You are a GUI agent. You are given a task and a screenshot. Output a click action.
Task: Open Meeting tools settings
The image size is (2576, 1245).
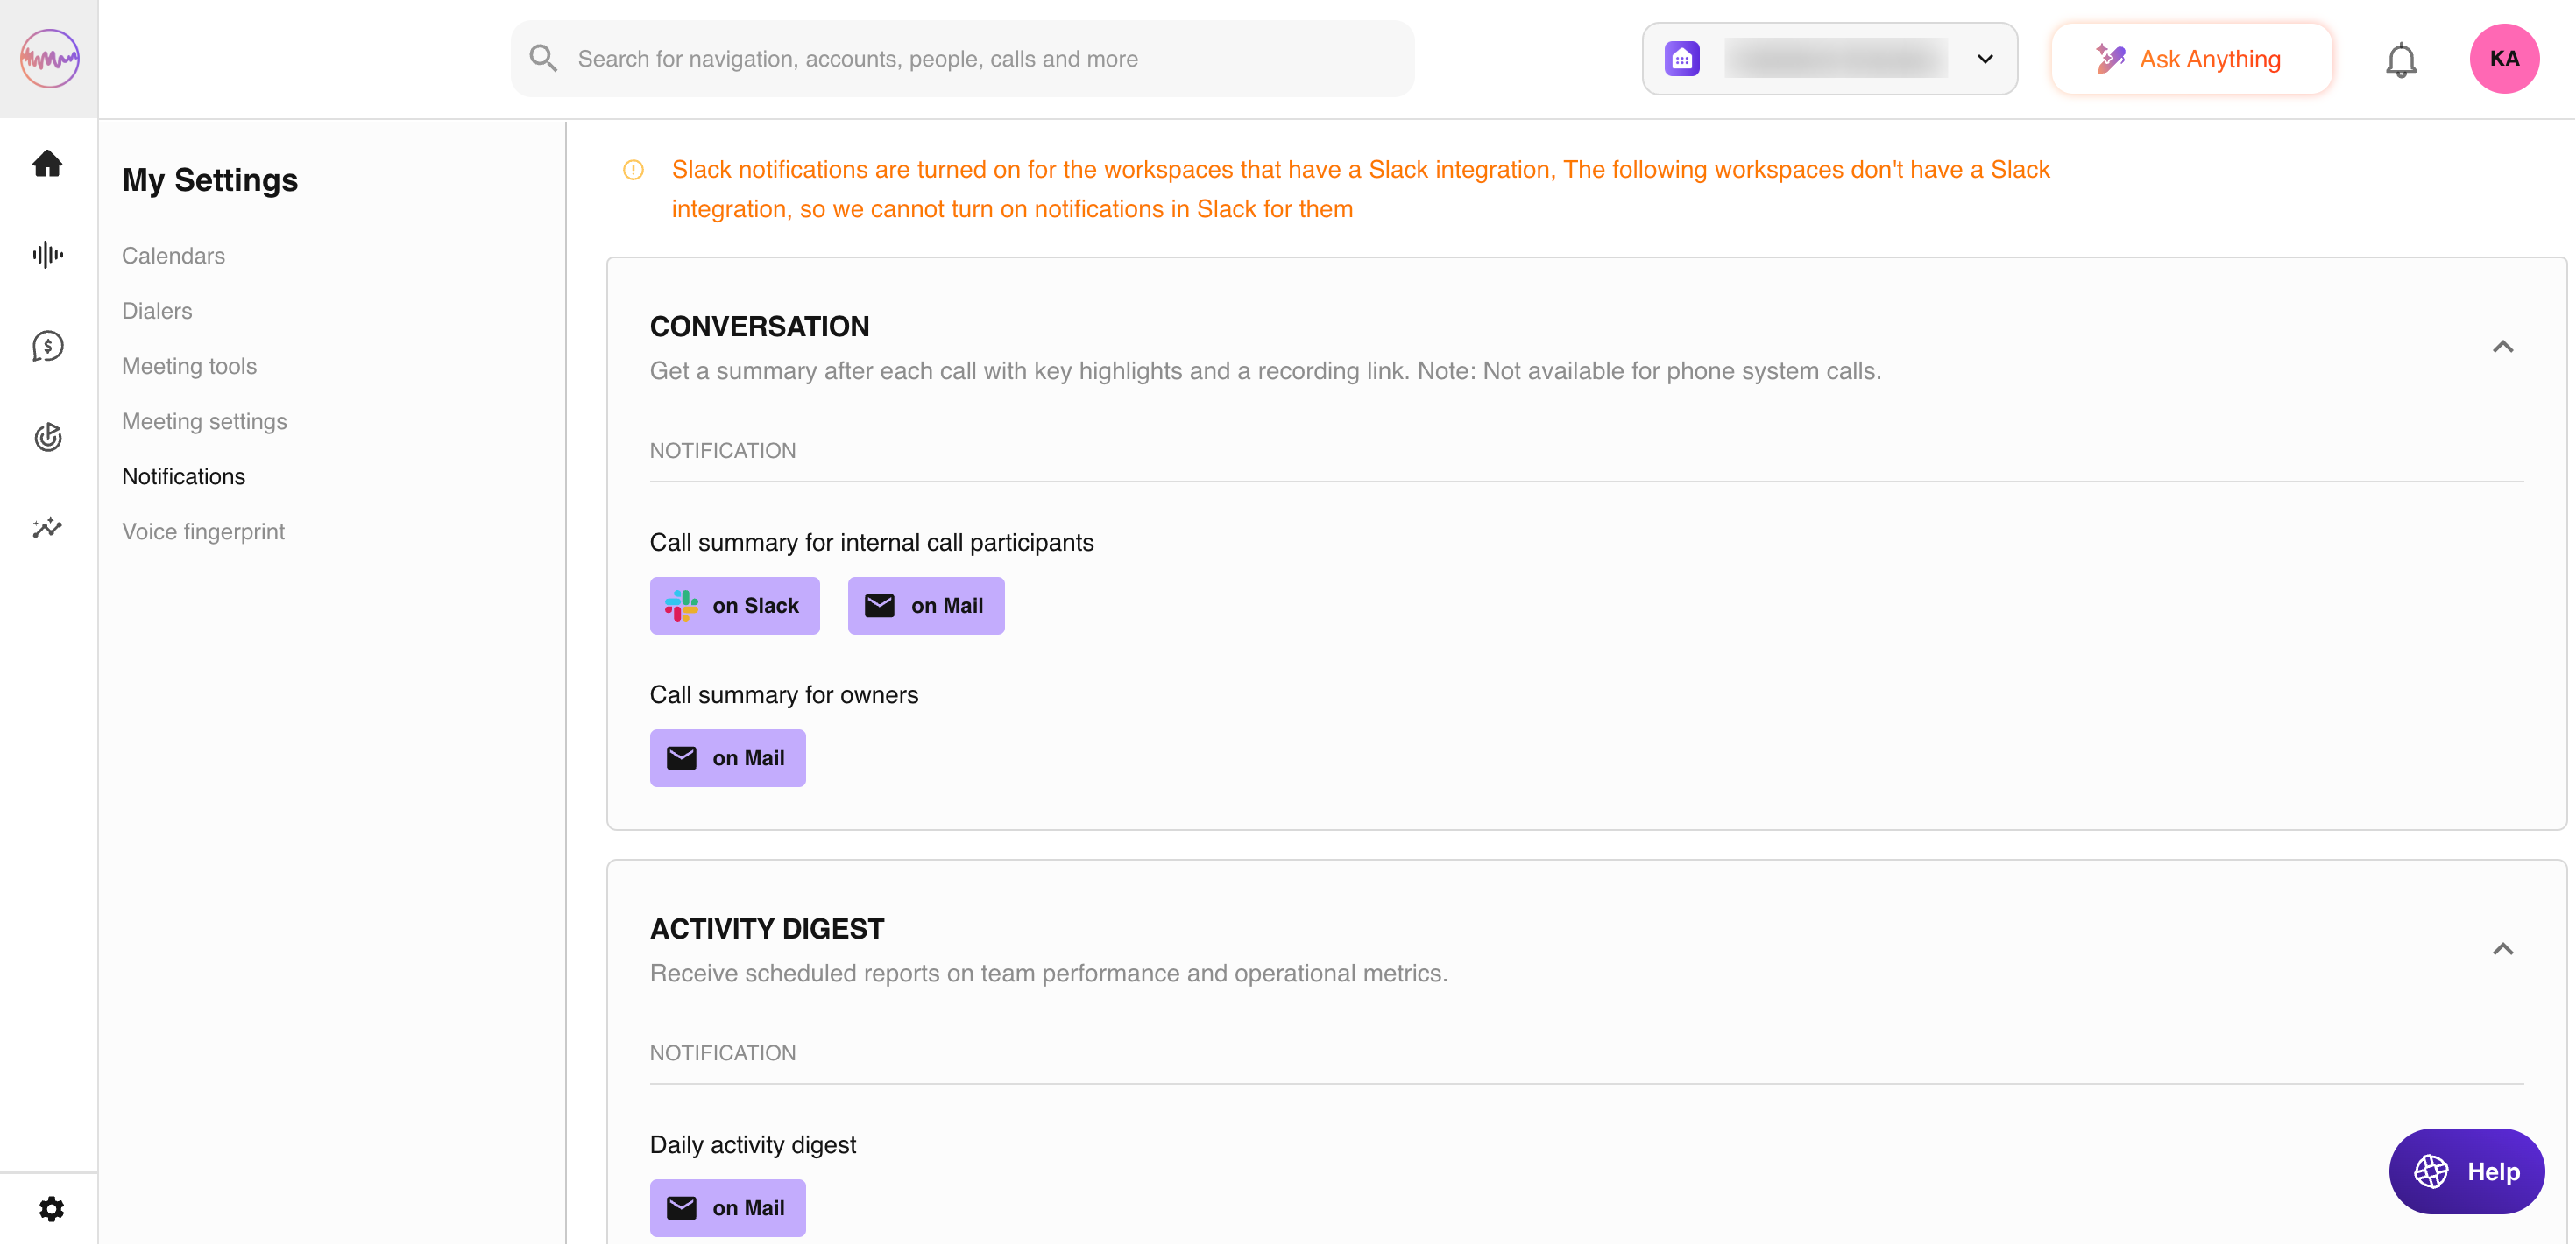[189, 366]
